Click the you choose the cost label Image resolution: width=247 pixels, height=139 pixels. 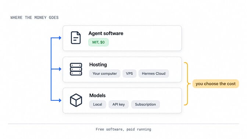[x=216, y=84]
